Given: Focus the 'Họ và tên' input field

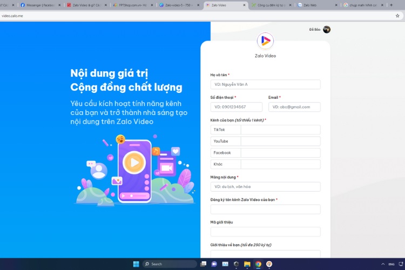Looking at the screenshot, I should pyautogui.click(x=265, y=84).
